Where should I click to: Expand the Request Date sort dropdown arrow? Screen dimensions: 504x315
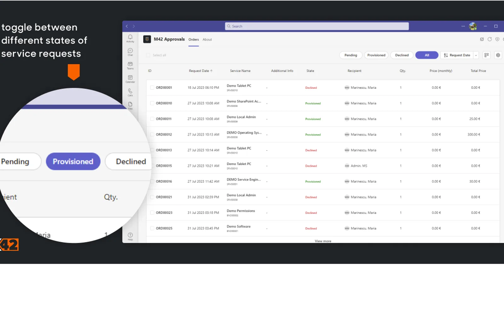click(x=476, y=55)
